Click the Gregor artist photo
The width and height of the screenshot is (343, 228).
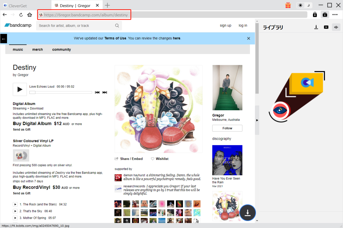click(x=227, y=88)
